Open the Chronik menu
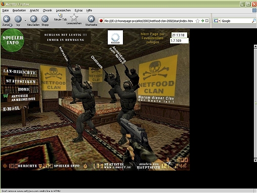The height and width of the screenshot is (193, 257). tap(48, 11)
